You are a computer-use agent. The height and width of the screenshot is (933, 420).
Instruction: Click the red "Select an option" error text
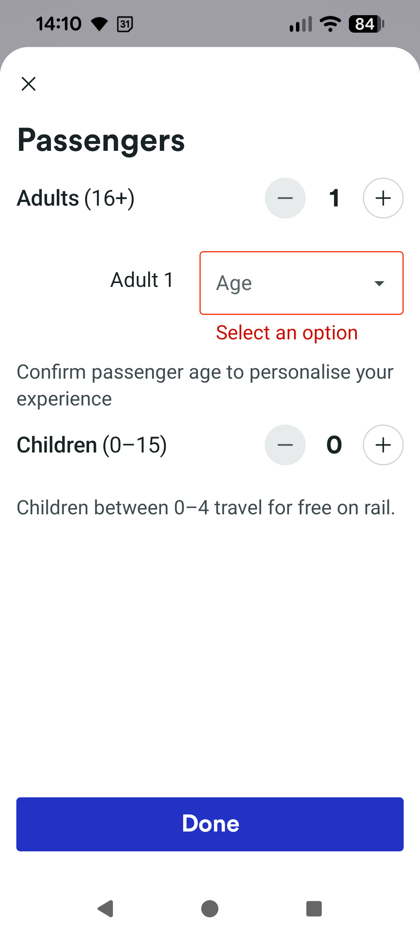287,333
